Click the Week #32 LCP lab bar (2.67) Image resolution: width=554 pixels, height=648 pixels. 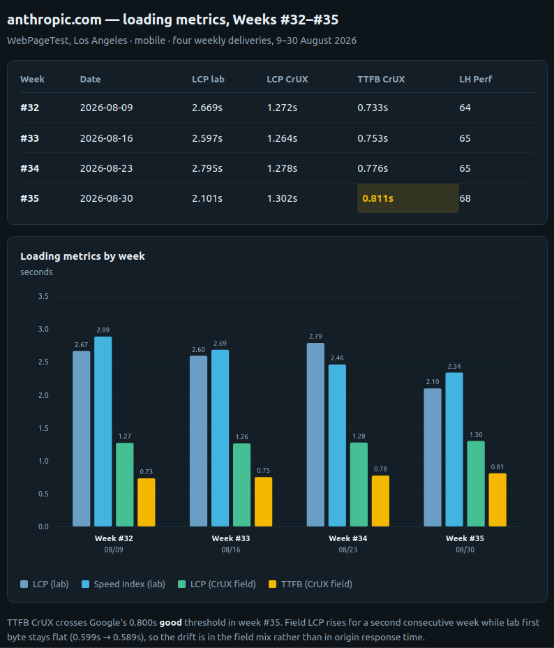82,439
